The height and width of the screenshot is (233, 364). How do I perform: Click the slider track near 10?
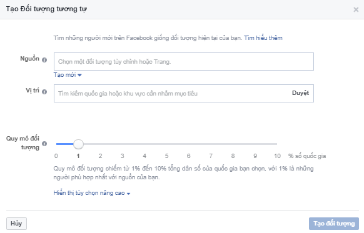276,144
